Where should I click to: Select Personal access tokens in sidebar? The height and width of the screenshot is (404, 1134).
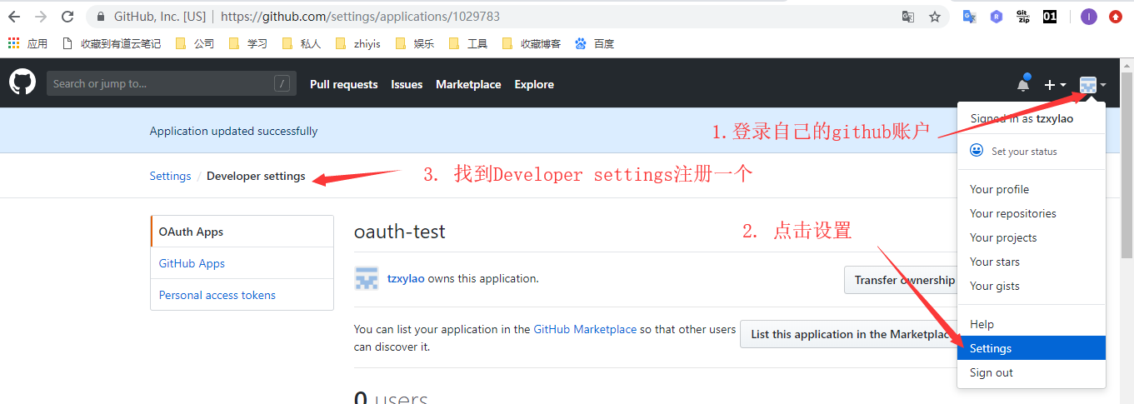click(242, 295)
